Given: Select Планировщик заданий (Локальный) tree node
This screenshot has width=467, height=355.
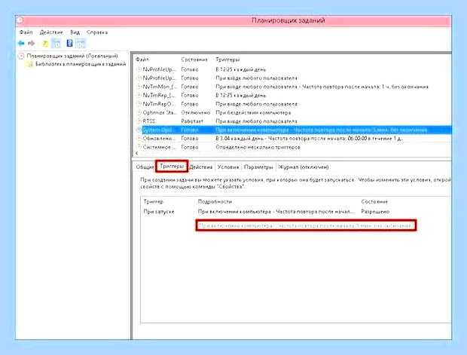Looking at the screenshot, I should [x=72, y=56].
